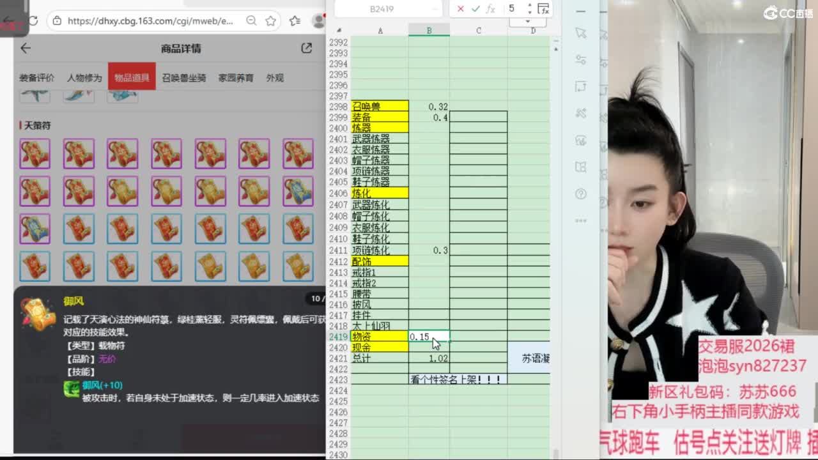Image resolution: width=818 pixels, height=460 pixels.
Task: Switch to the 召唤兽坐骑 tab
Action: coord(184,78)
